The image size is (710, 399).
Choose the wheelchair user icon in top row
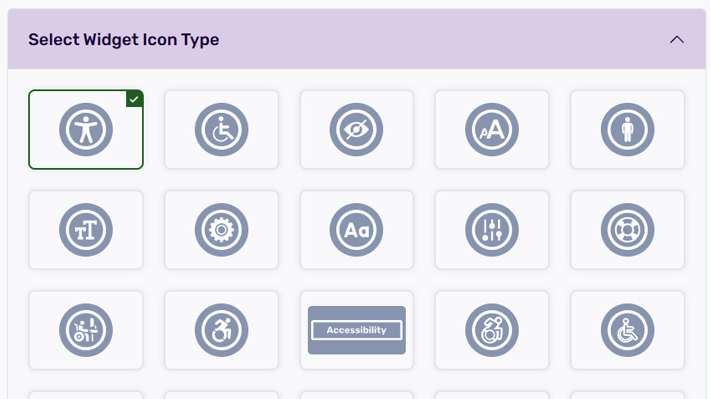pyautogui.click(x=221, y=130)
